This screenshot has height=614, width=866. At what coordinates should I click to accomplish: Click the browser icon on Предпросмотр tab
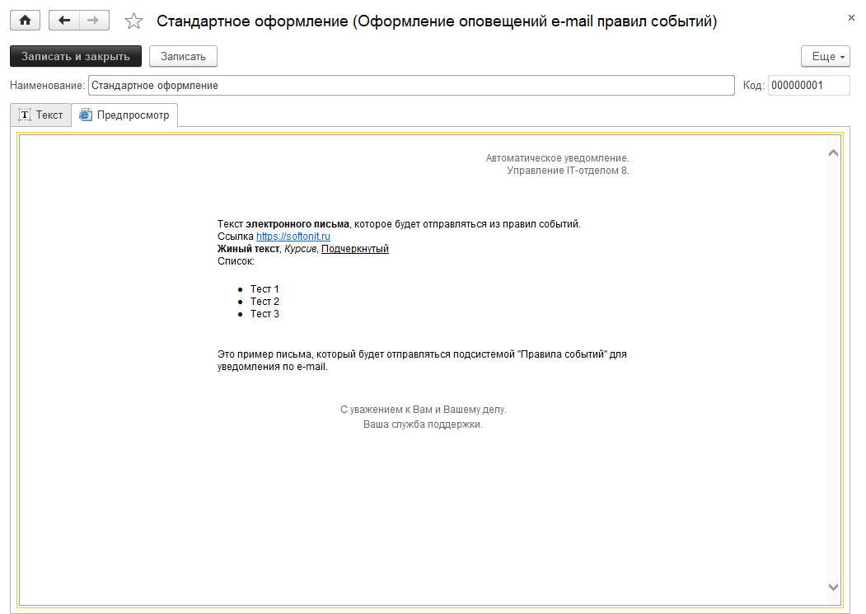coord(84,115)
